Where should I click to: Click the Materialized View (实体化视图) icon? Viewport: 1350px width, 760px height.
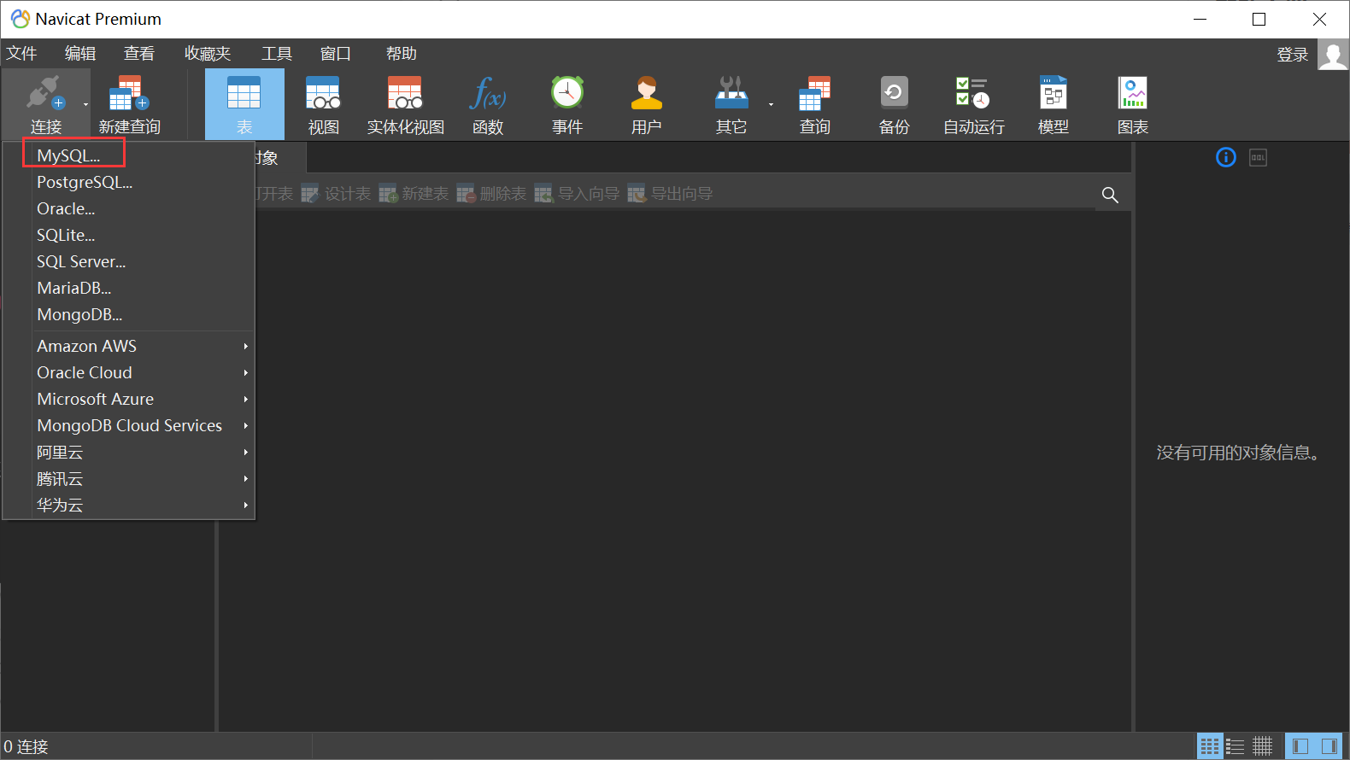coord(405,93)
